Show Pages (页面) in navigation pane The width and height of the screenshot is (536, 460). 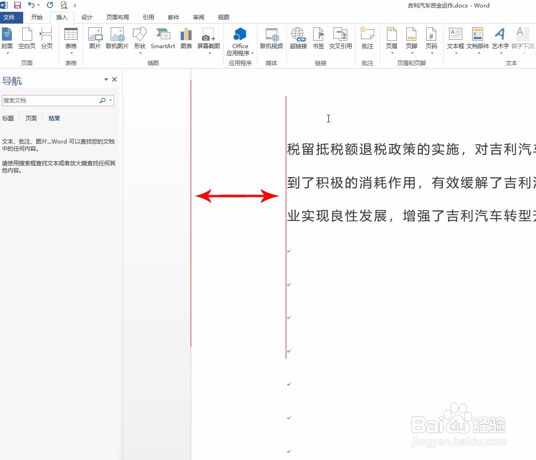click(x=31, y=119)
